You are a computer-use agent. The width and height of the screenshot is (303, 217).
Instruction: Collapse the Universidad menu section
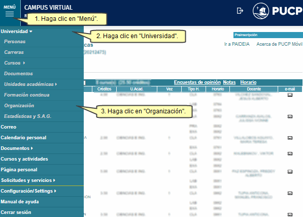click(x=31, y=32)
